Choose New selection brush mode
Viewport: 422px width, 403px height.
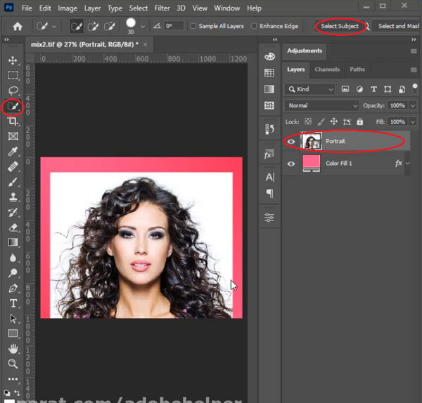tap(77, 27)
